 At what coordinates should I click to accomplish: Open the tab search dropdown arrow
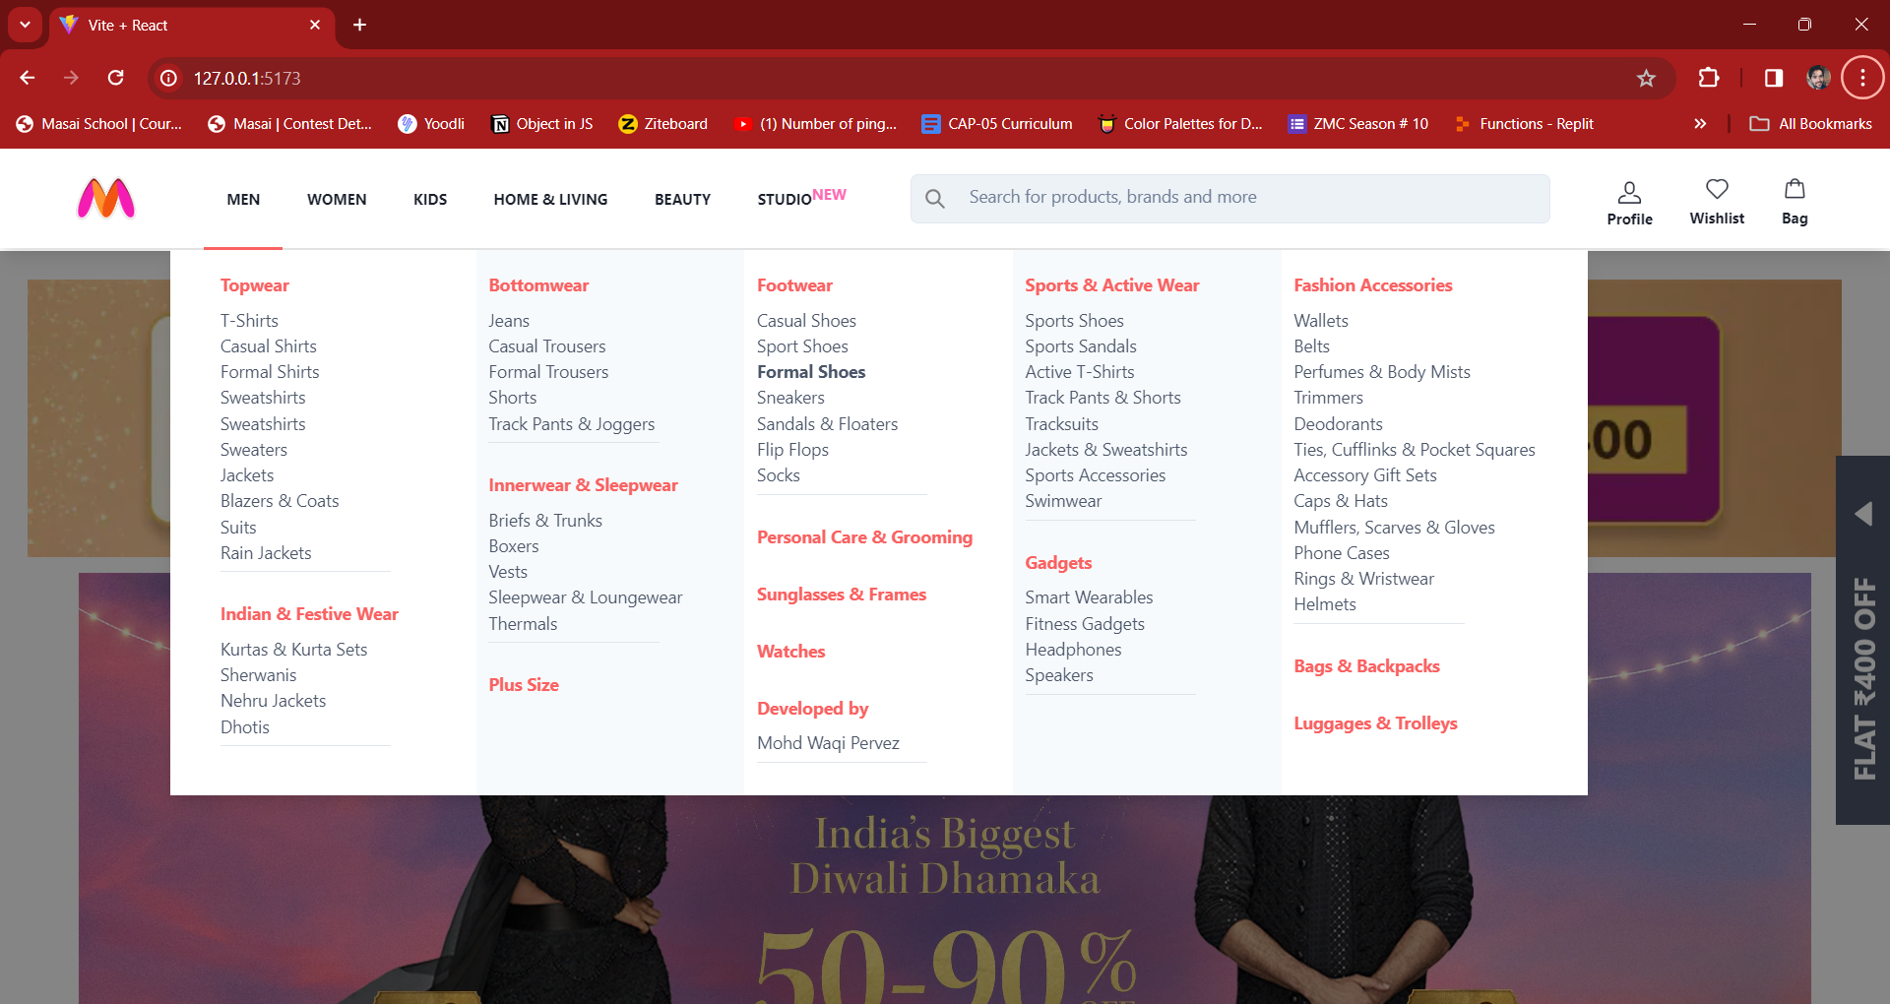[x=25, y=25]
